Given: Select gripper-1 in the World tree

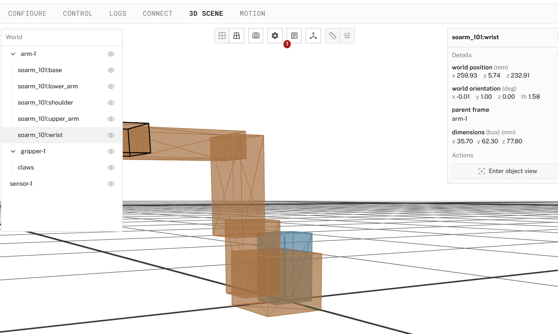Looking at the screenshot, I should tap(33, 151).
